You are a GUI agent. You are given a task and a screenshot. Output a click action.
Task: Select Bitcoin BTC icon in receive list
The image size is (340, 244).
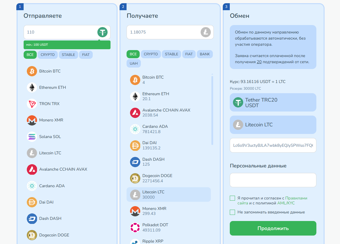[x=135, y=80]
